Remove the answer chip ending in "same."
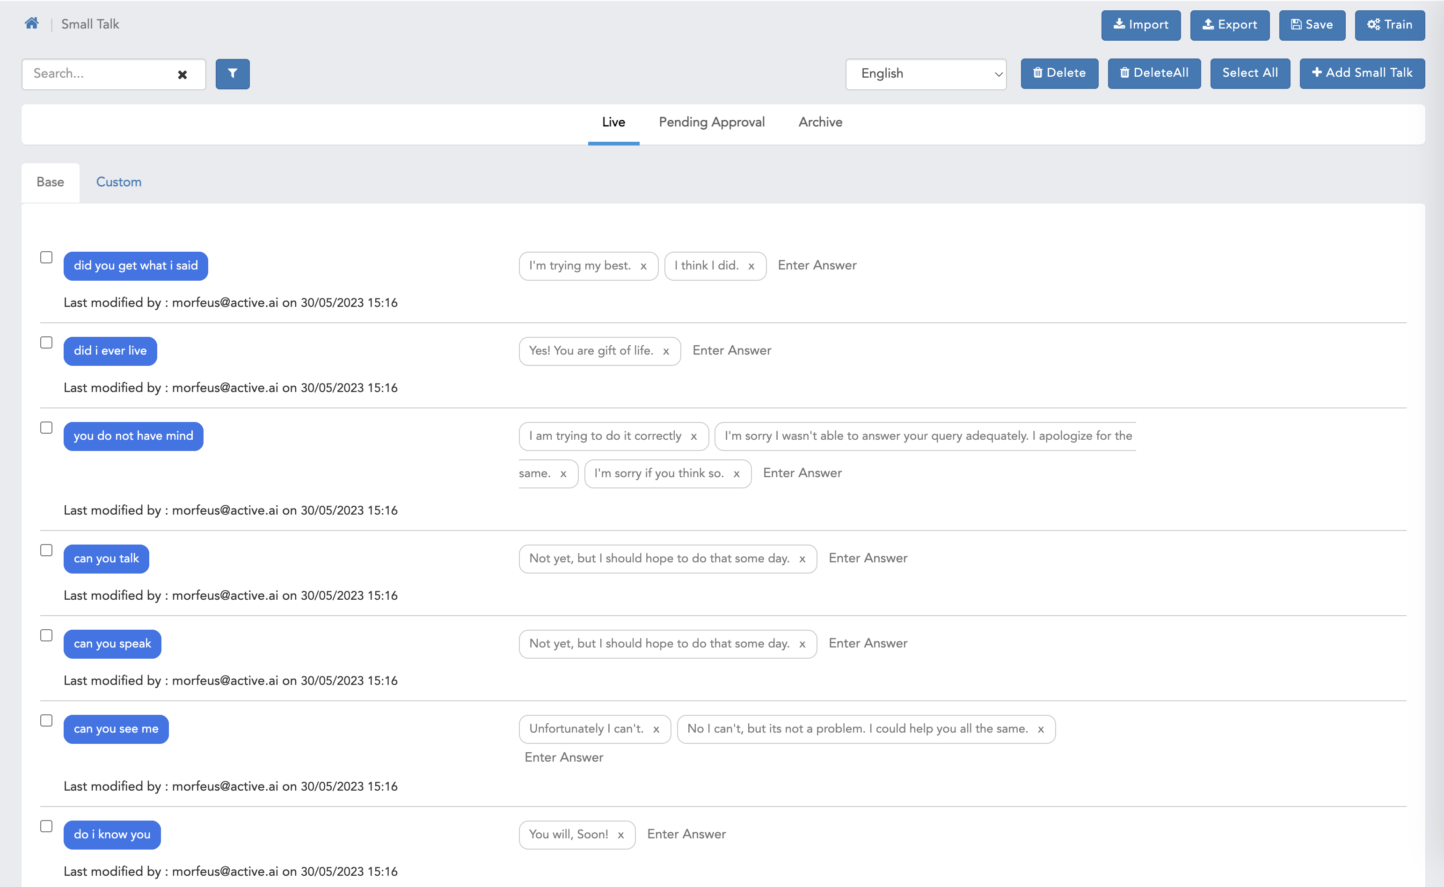 pos(563,474)
